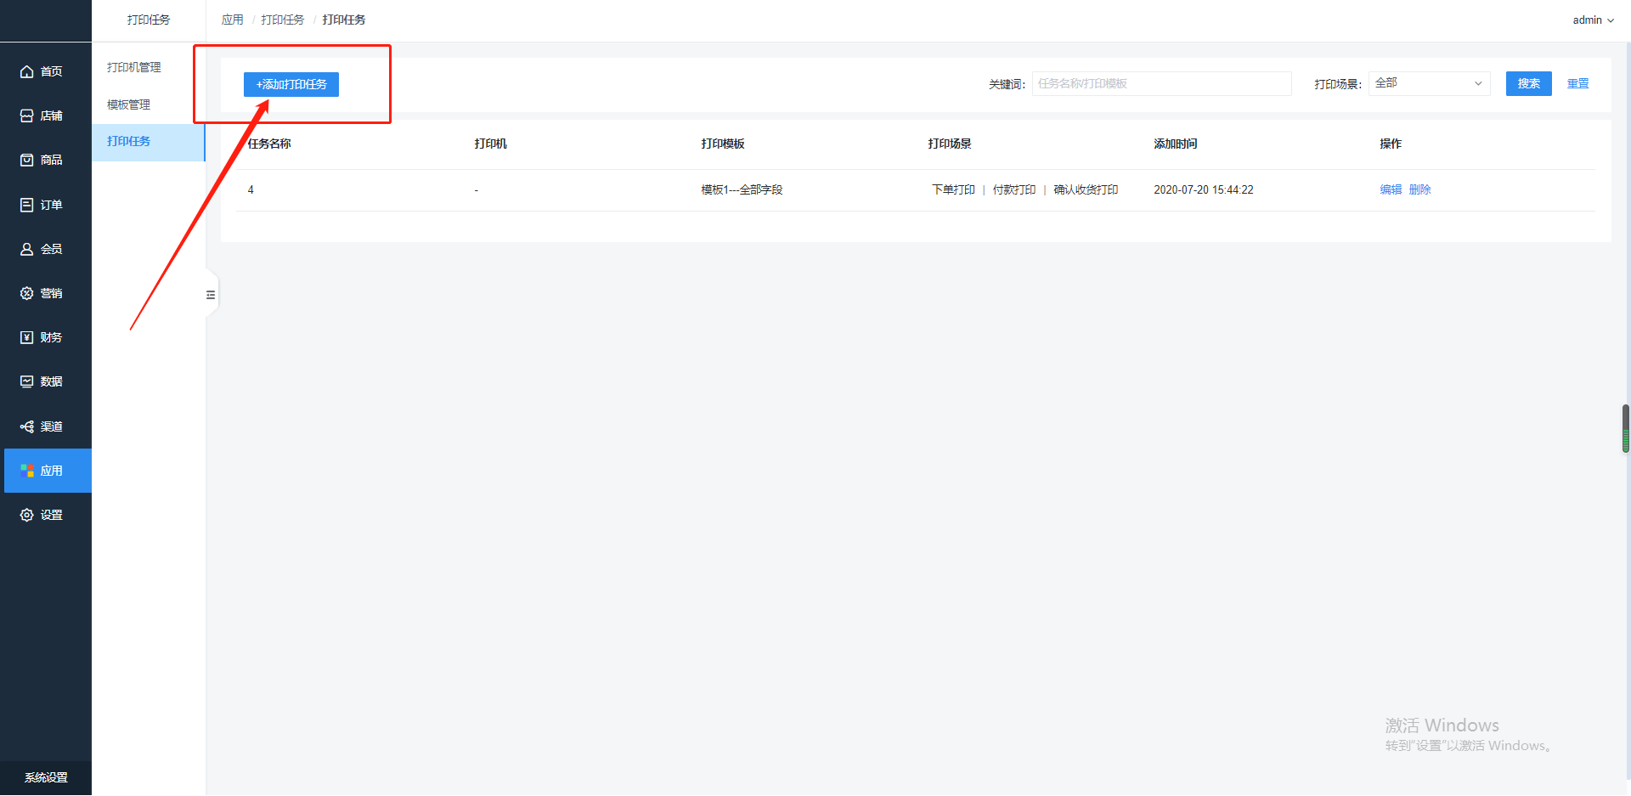This screenshot has width=1631, height=796.
Task: Open the 营销 marketing icon
Action: point(27,293)
